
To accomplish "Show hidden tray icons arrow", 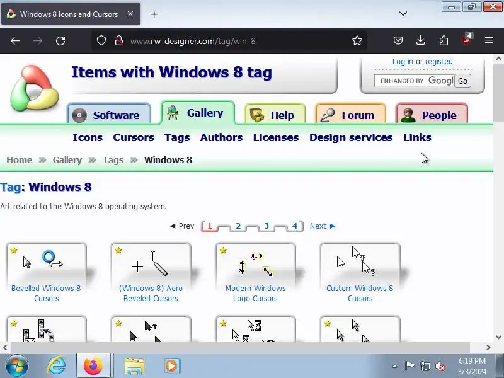I will (395, 366).
